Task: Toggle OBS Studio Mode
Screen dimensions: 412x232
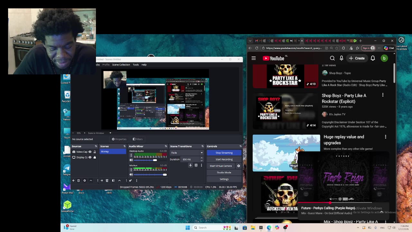Action: (224, 172)
